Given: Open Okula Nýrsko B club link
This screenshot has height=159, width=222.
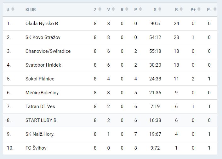Looking at the screenshot, I should click(42, 24).
